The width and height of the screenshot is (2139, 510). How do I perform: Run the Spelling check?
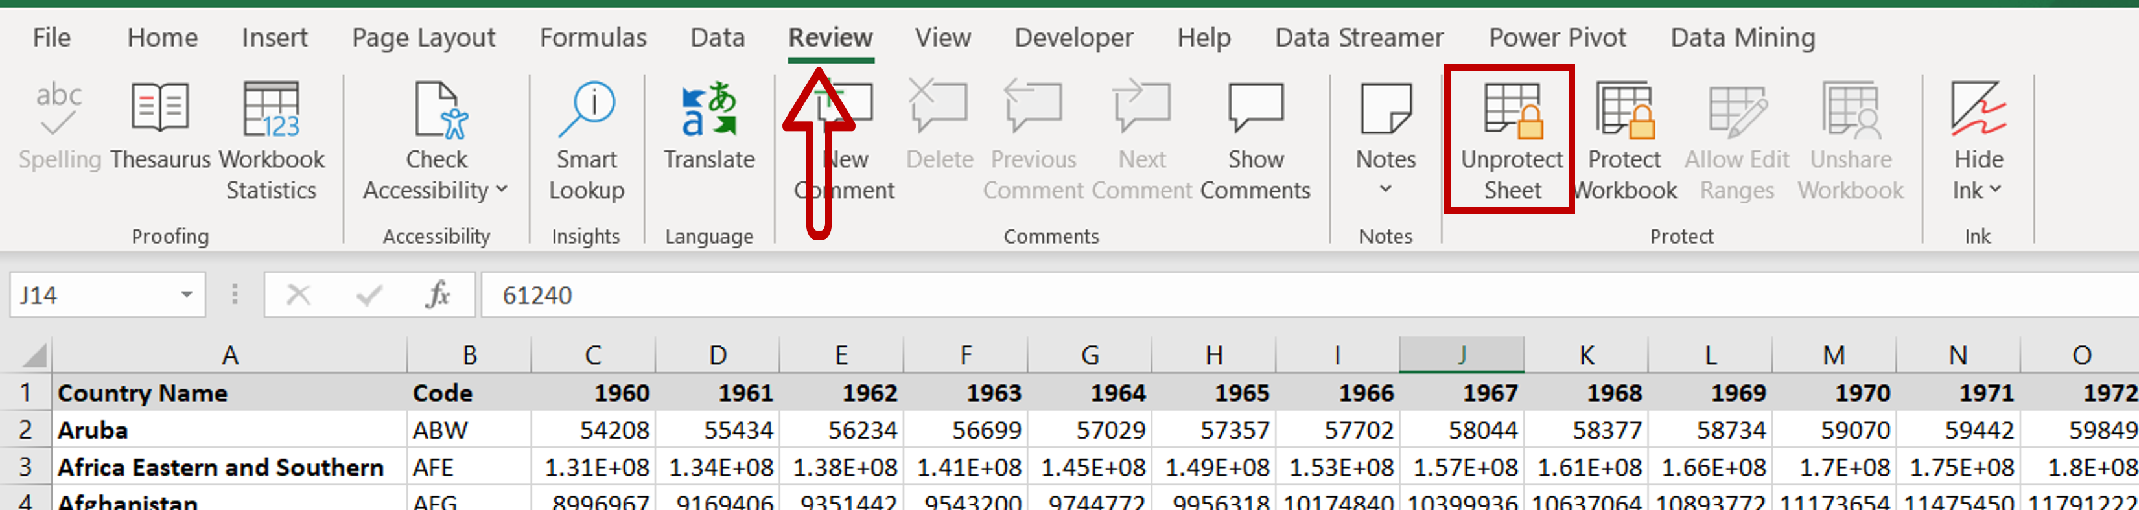tap(60, 124)
